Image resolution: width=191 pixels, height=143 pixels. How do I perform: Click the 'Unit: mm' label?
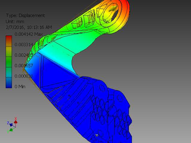[x=15, y=22]
